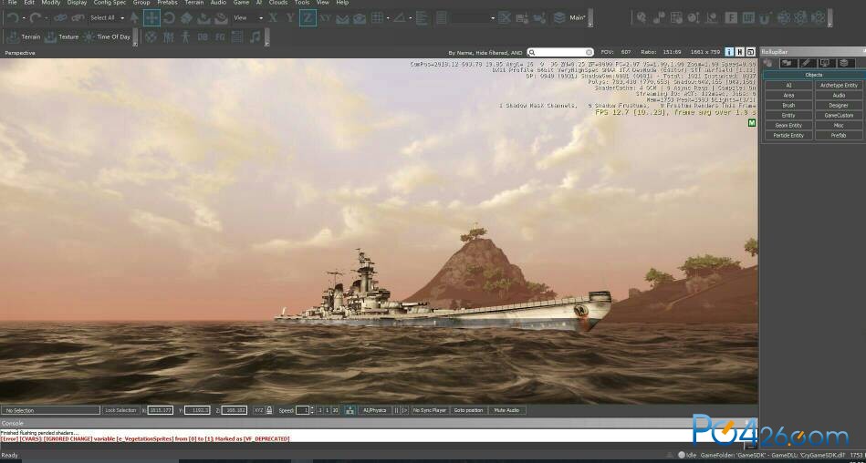Screen dimensions: 866x463
Task: Toggle Follow Terrain snapping icon
Action: pyautogui.click(x=342, y=18)
